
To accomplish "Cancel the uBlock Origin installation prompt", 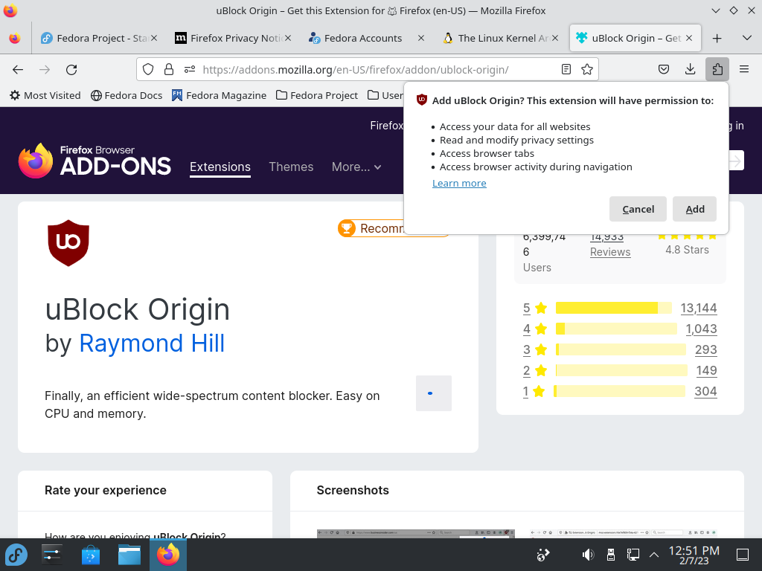I will click(x=638, y=209).
